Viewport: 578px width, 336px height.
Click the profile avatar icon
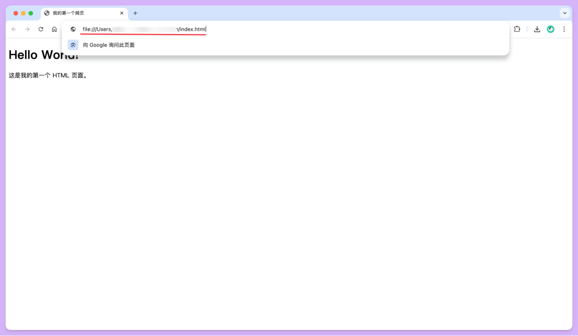click(551, 29)
